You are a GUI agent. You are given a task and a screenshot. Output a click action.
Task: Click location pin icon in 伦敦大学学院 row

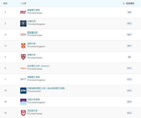28,102
